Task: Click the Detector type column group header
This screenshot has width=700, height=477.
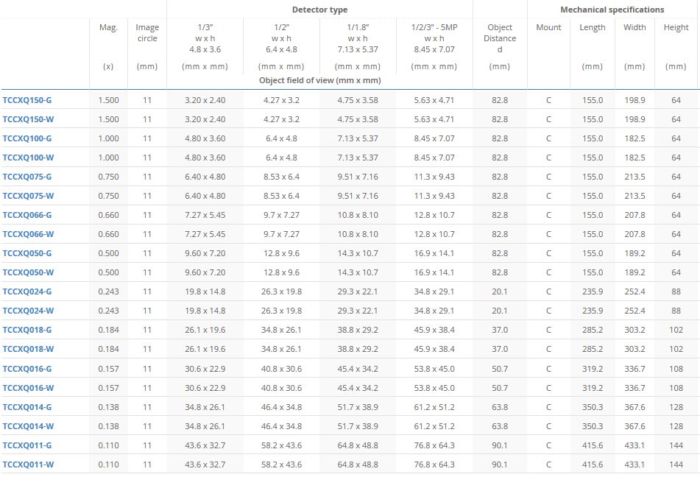Action: point(319,10)
